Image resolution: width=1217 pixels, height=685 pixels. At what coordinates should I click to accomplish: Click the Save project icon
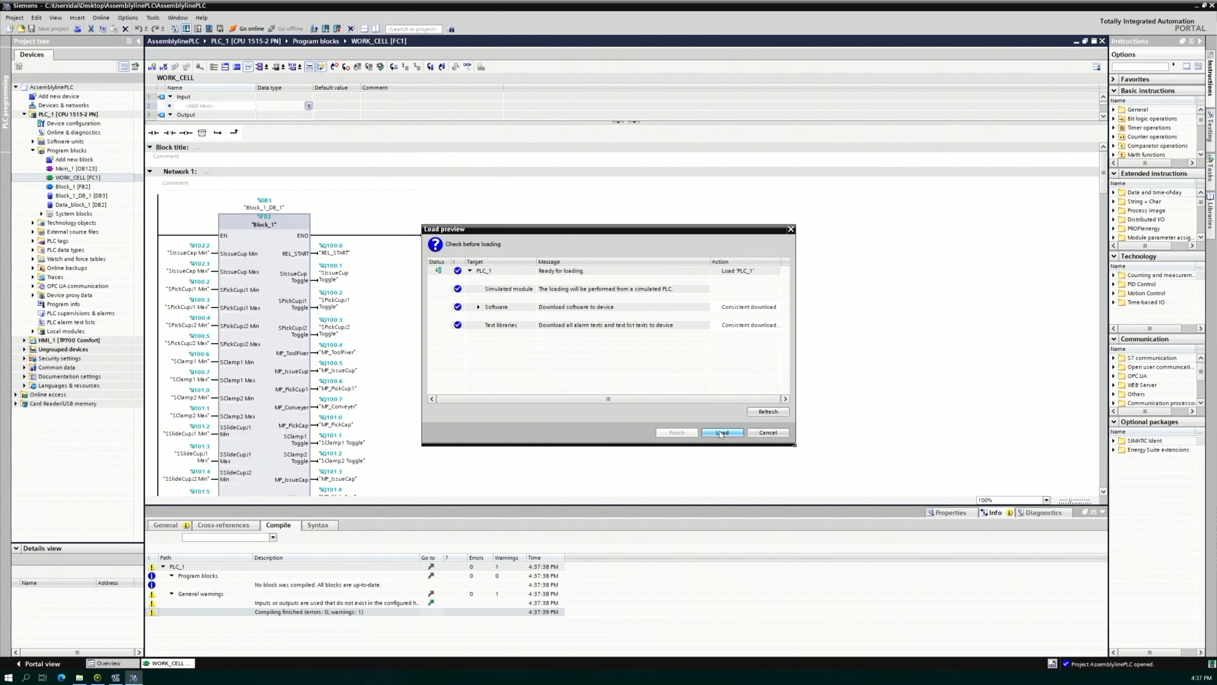tap(32, 29)
